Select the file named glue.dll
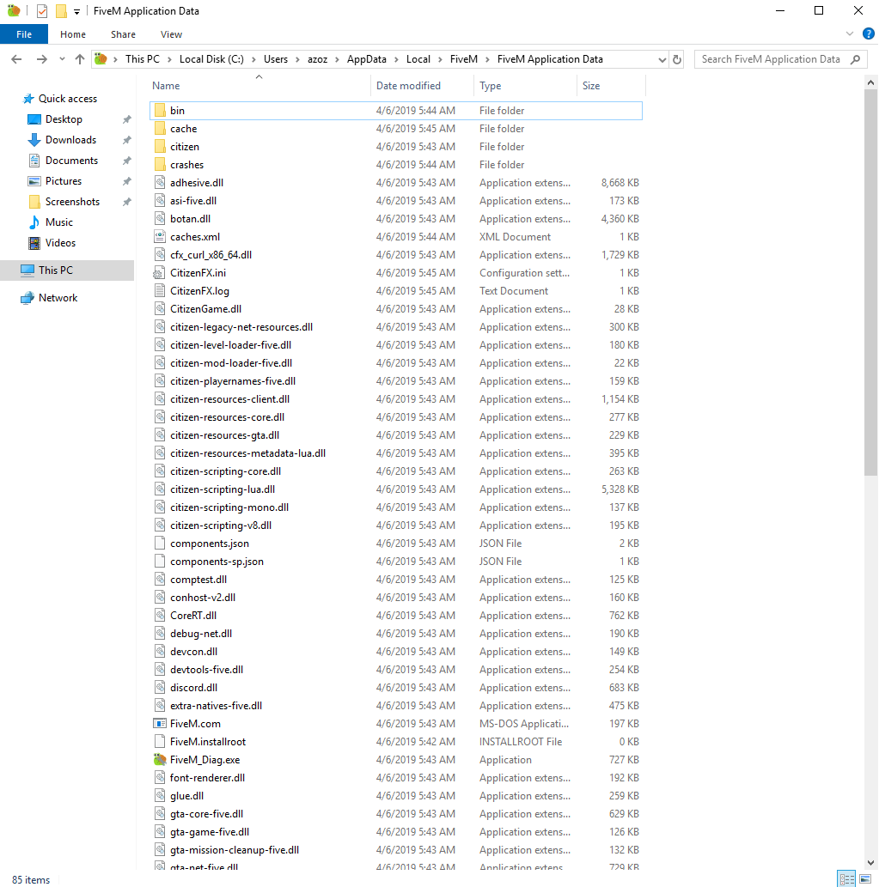Image resolution: width=879 pixels, height=887 pixels. [x=186, y=796]
